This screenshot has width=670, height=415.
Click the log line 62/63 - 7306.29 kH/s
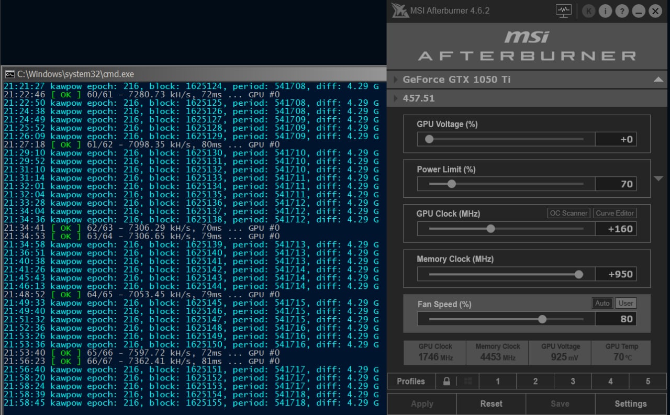141,228
